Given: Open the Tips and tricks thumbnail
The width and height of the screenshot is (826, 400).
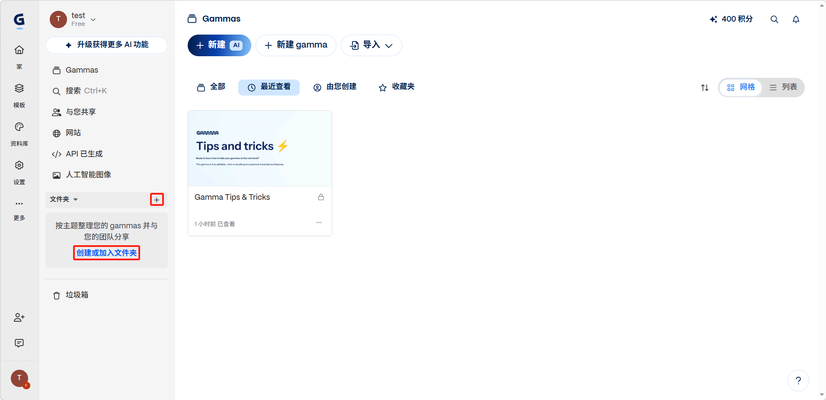Looking at the screenshot, I should tap(259, 148).
